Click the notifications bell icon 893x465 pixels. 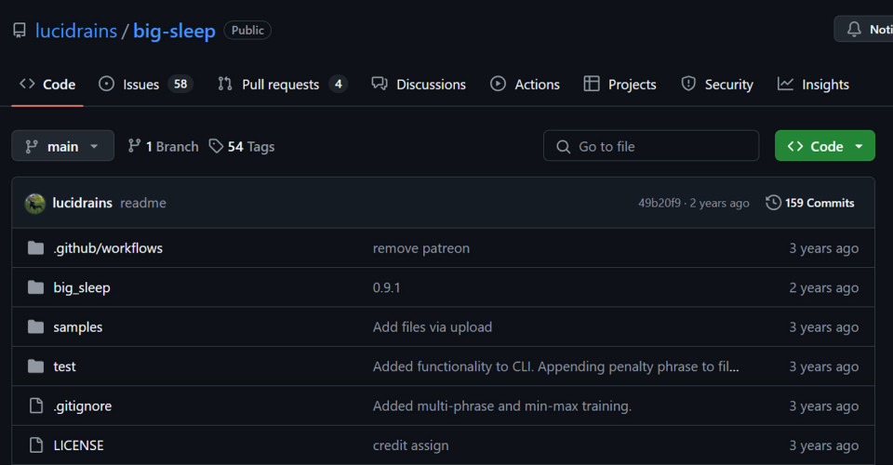(854, 30)
